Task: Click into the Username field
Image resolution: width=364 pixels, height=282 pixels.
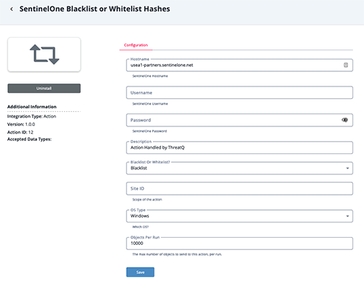Action: [x=240, y=92]
